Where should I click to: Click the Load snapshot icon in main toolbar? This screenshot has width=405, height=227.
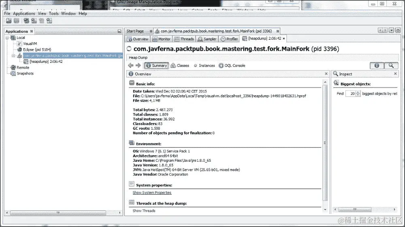point(9,21)
